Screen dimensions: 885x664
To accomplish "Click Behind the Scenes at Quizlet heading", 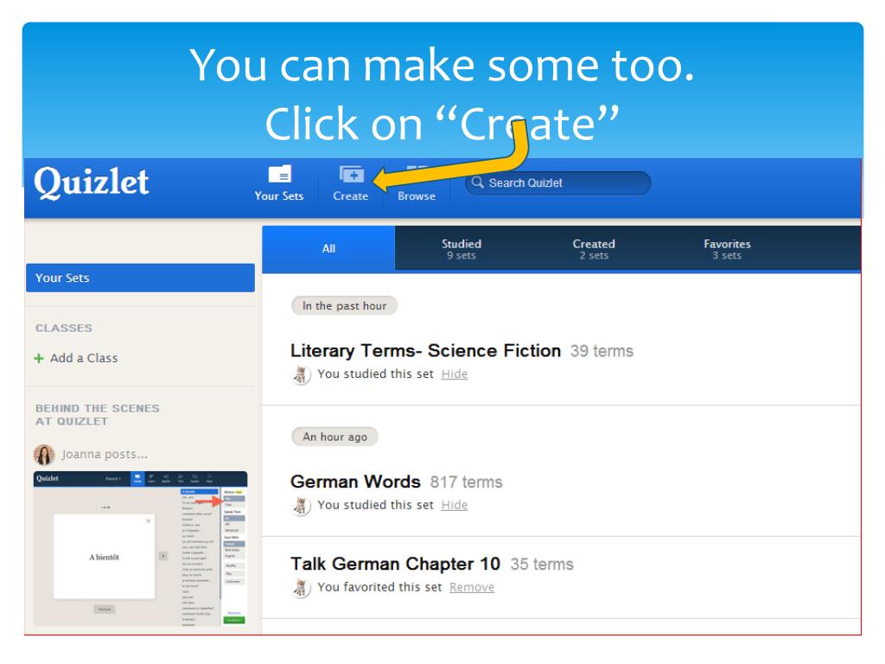I will [97, 414].
